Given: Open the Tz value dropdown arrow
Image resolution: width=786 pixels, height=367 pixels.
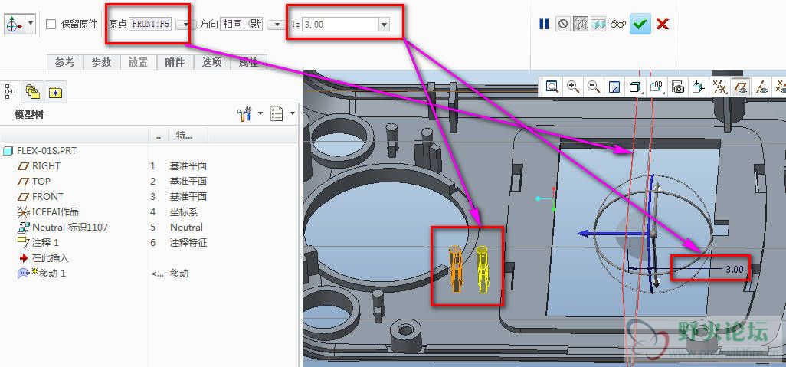Looking at the screenshot, I should 385,24.
